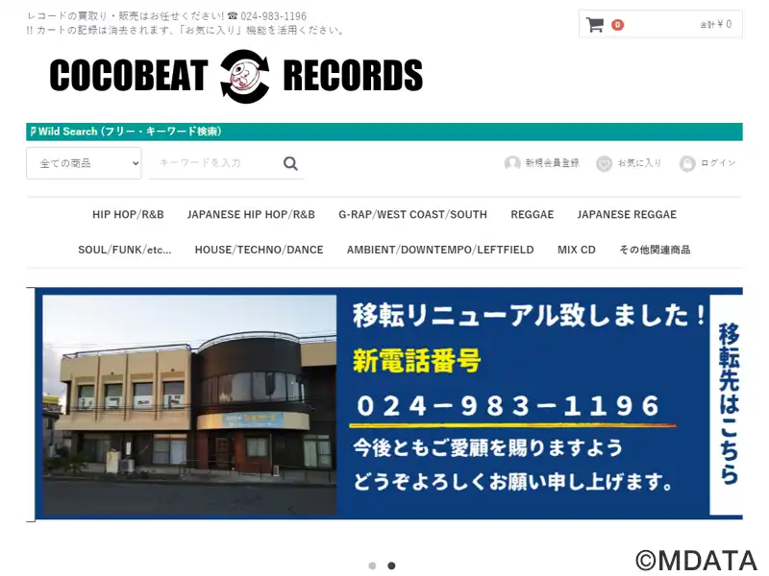Image resolution: width=769 pixels, height=576 pixels.
Task: Open the SOUL/FUNK/etc... category
Action: 125,250
